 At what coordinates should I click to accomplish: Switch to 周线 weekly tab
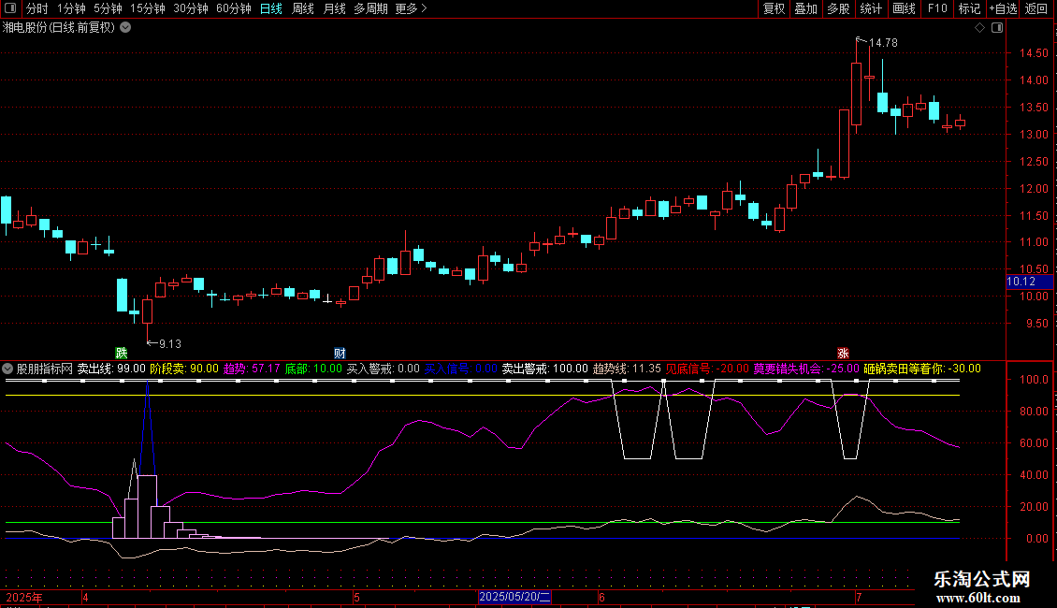(x=303, y=8)
